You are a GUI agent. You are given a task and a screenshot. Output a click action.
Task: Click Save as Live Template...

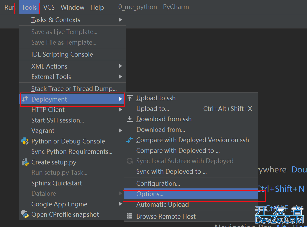(x=72, y=32)
